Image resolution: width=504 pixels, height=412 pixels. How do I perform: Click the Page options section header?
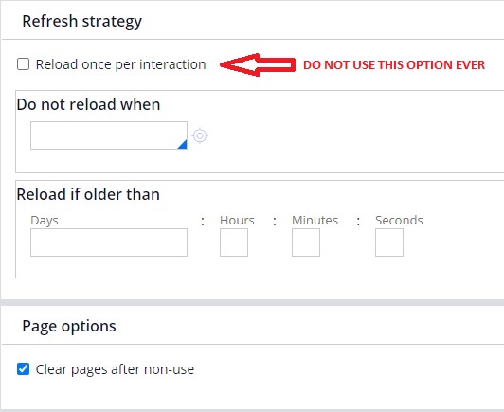69,327
